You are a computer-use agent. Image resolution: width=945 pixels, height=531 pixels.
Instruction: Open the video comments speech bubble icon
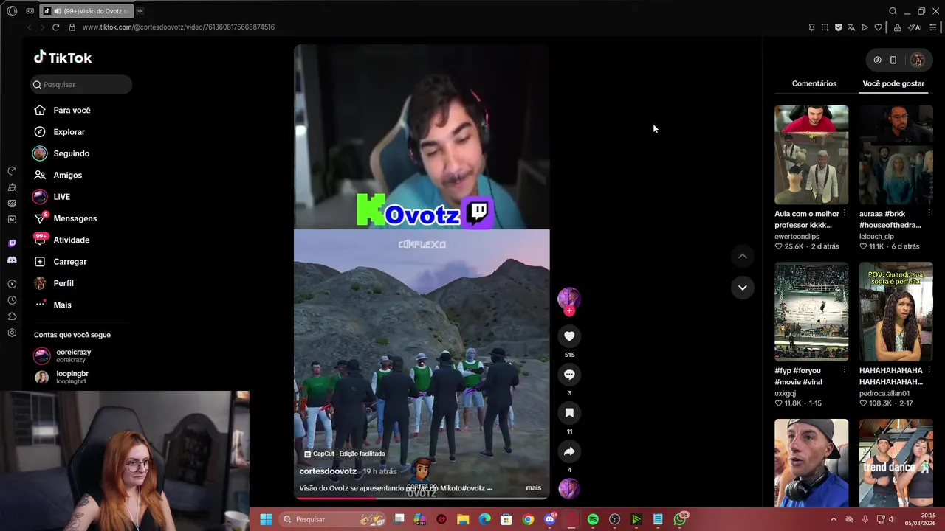pos(569,375)
